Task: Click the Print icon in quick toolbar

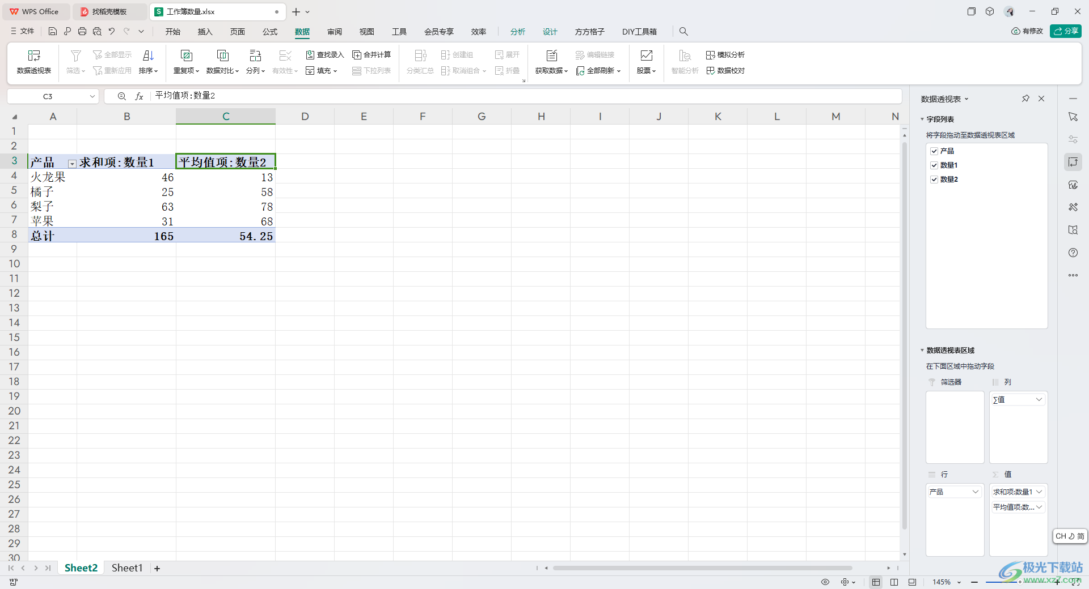Action: coord(82,32)
